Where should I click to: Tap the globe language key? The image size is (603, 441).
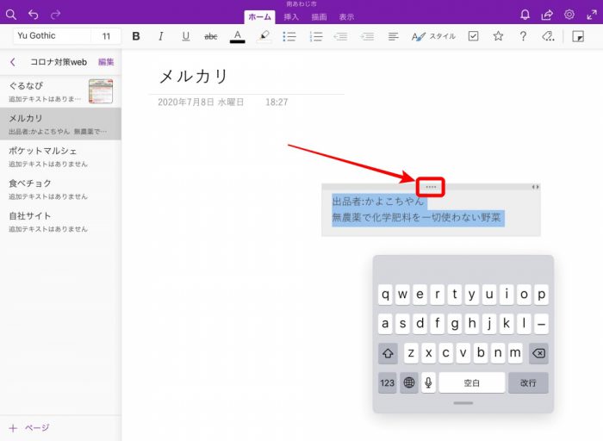(409, 382)
